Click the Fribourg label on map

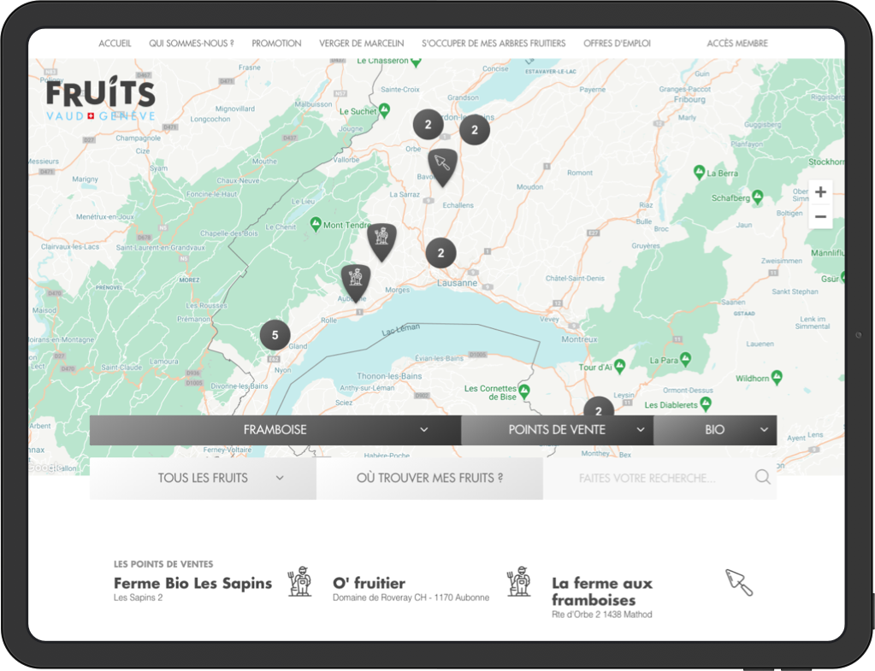[x=689, y=99]
